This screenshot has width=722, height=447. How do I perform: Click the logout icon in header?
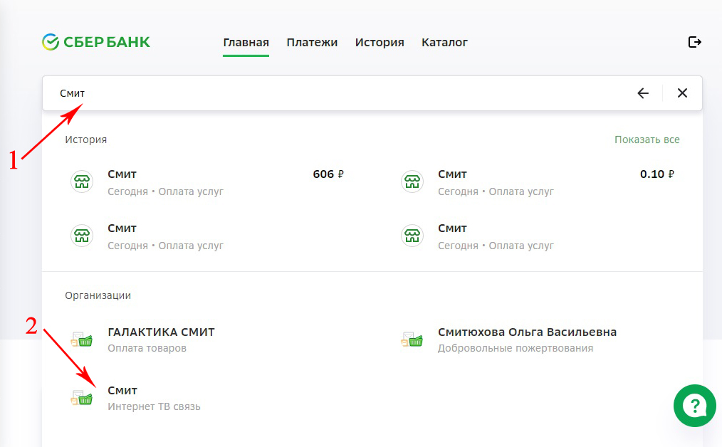(695, 42)
